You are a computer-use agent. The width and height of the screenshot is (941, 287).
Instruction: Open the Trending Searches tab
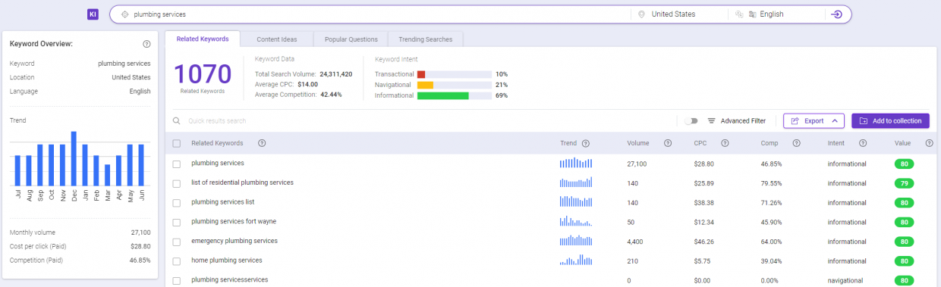pyautogui.click(x=426, y=39)
